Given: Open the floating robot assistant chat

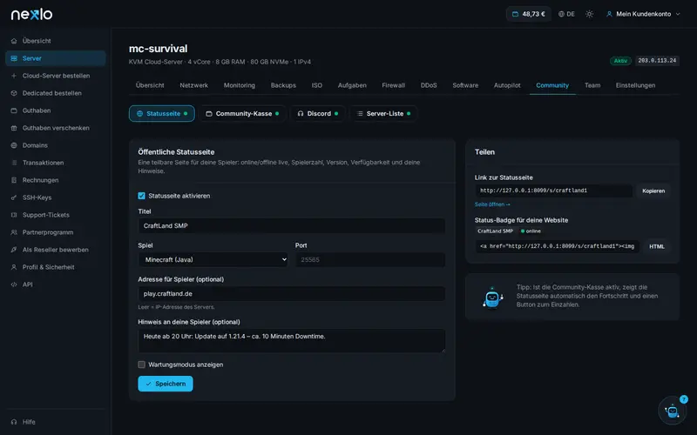Looking at the screenshot, I should [x=672, y=410].
